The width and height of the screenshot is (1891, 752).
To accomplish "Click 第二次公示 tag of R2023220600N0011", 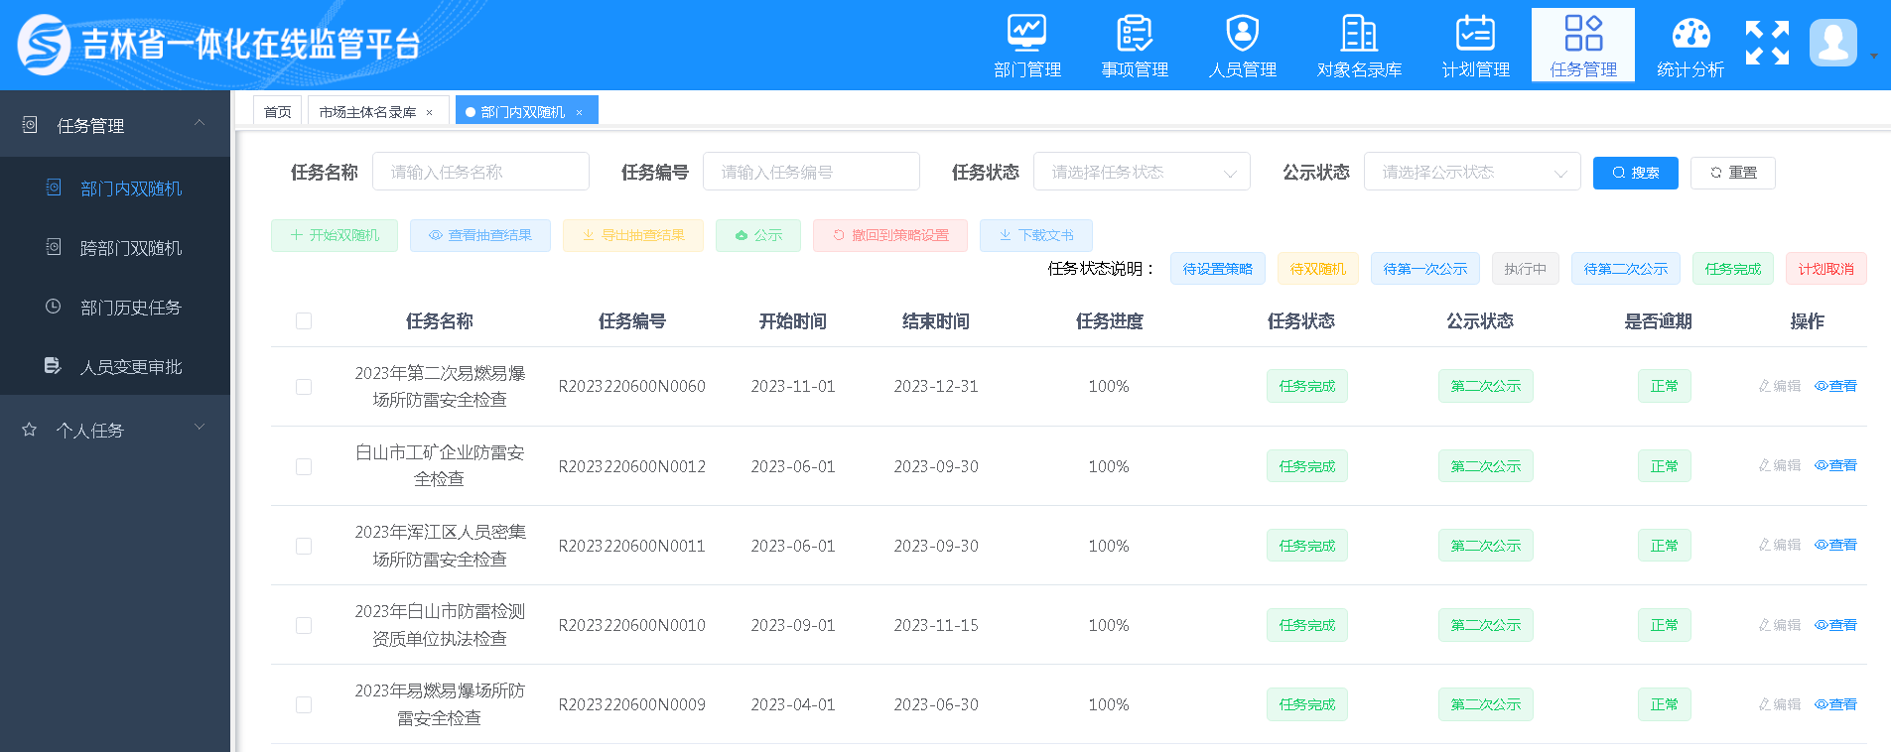I will click(x=1485, y=546).
